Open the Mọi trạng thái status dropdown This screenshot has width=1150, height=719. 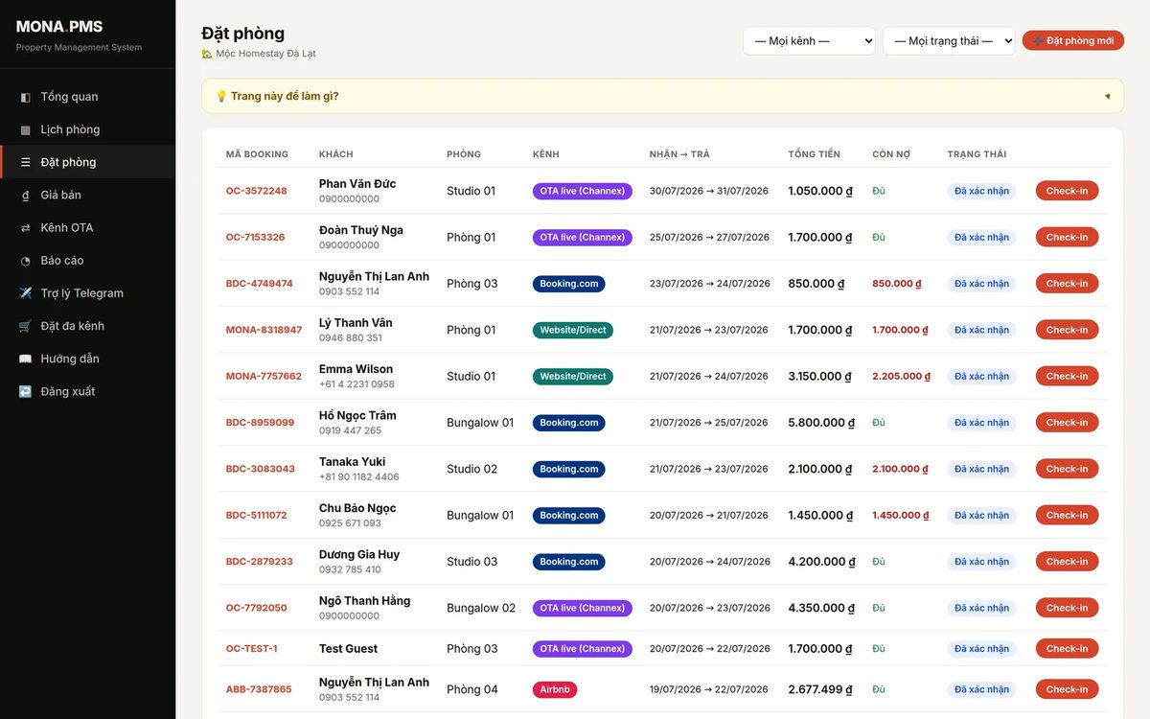click(949, 40)
